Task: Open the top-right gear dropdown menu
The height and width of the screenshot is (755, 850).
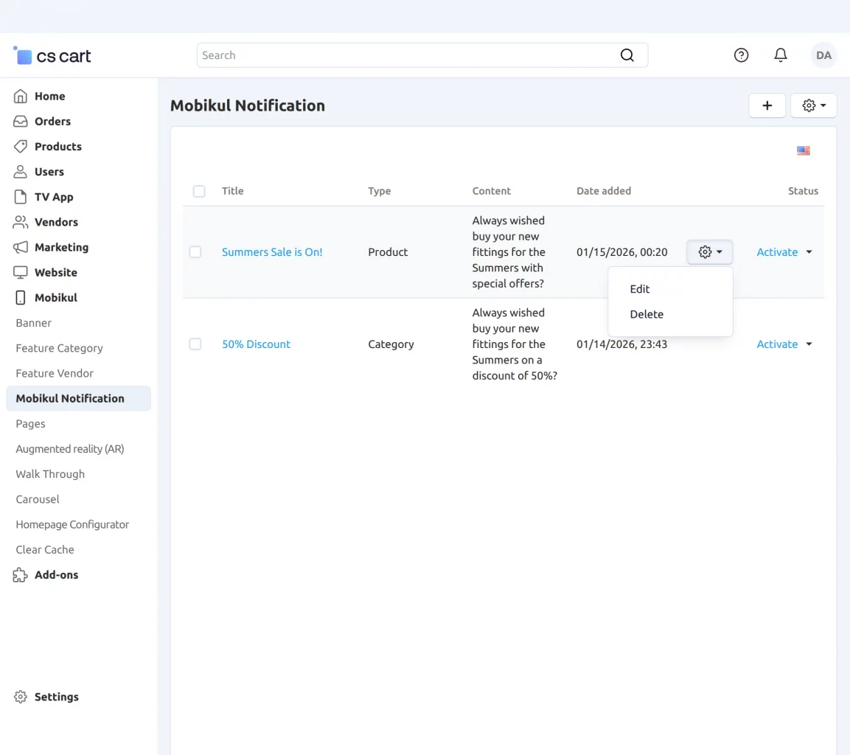Action: [x=813, y=105]
